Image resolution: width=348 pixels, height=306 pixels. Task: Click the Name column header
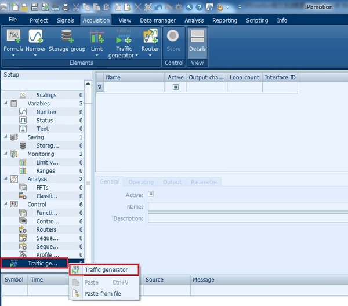[135, 78]
